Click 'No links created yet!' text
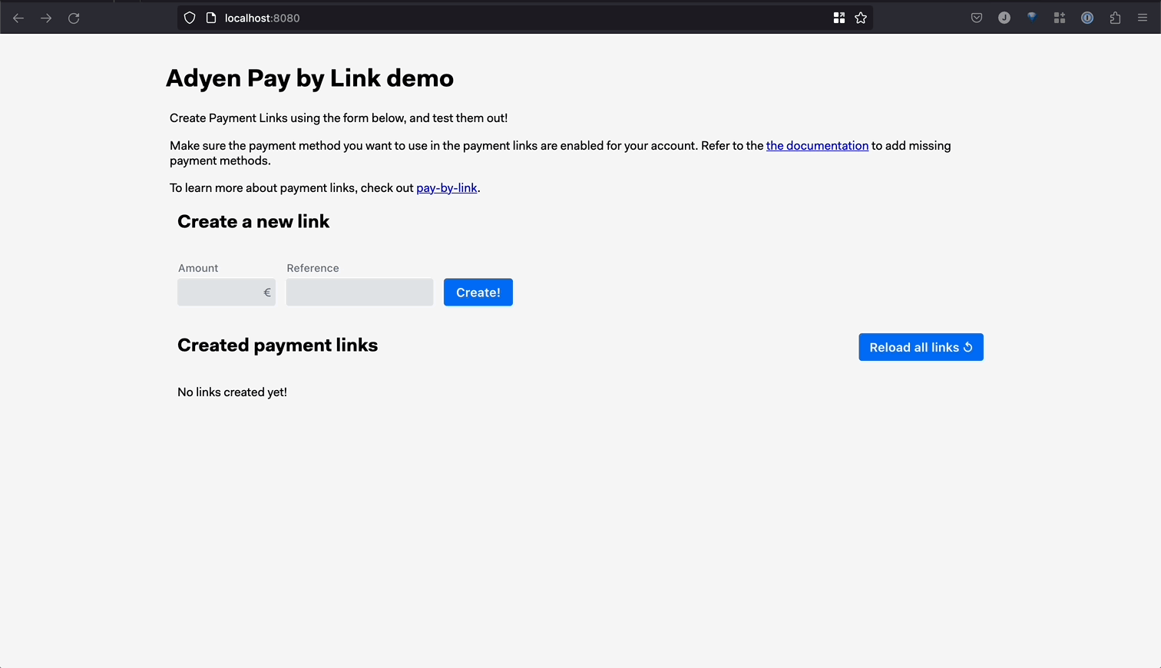 (x=232, y=392)
